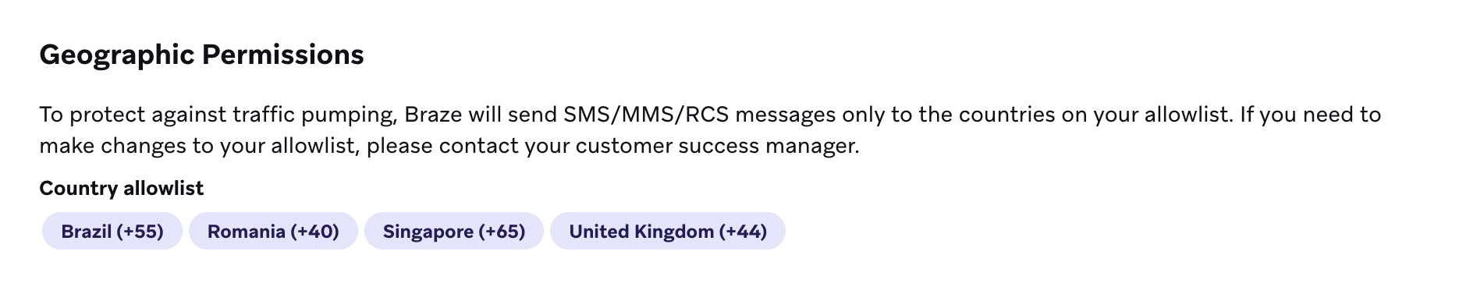The width and height of the screenshot is (1484, 301).
Task: Select the United Kingdom (+44) chip
Action: [x=668, y=232]
